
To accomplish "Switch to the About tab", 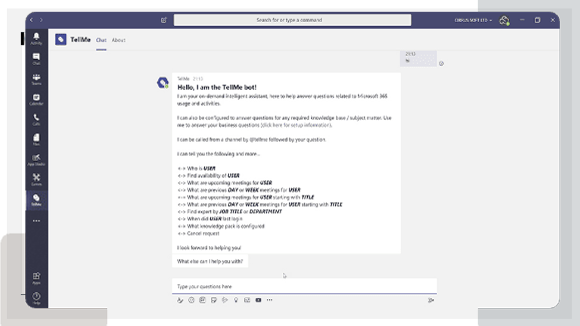I will [x=119, y=40].
